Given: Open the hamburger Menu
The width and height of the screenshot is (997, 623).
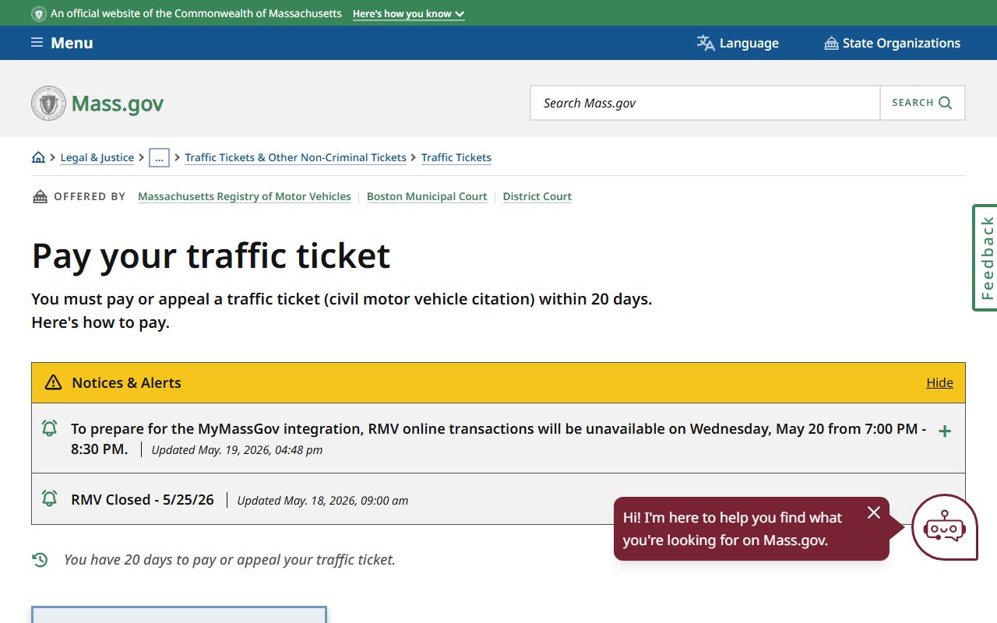Looking at the screenshot, I should pyautogui.click(x=62, y=43).
